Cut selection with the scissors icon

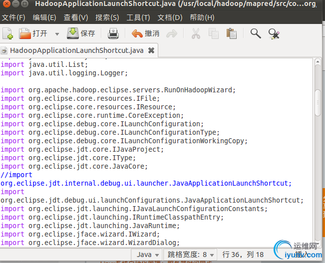coord(196,33)
